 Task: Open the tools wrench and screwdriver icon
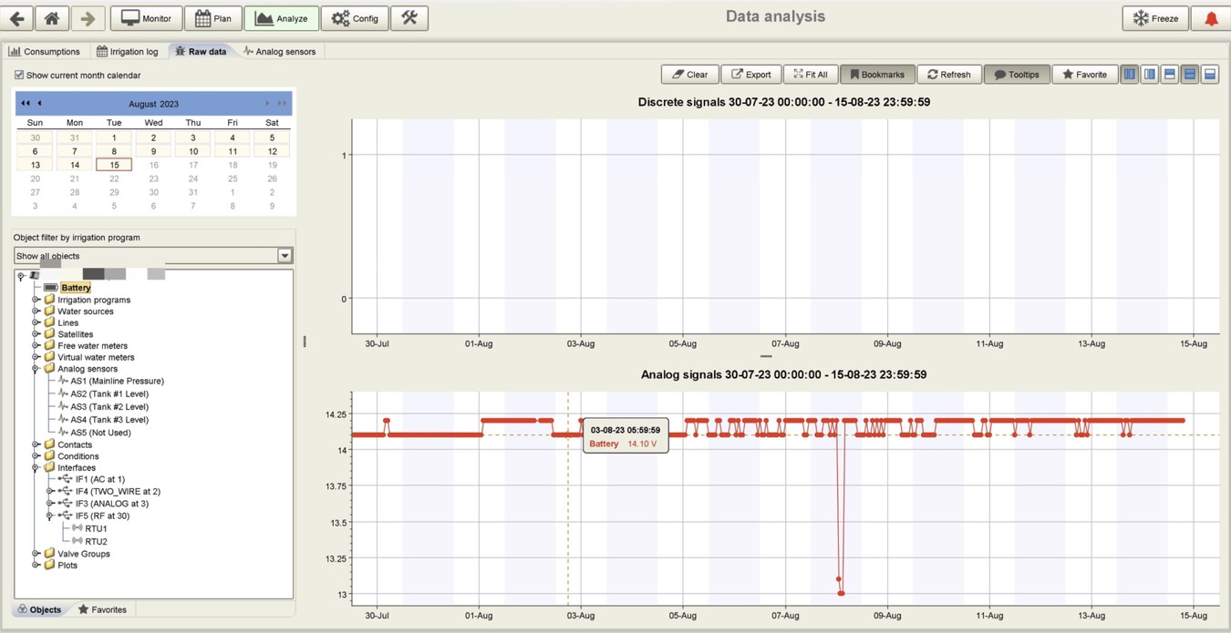pos(409,18)
